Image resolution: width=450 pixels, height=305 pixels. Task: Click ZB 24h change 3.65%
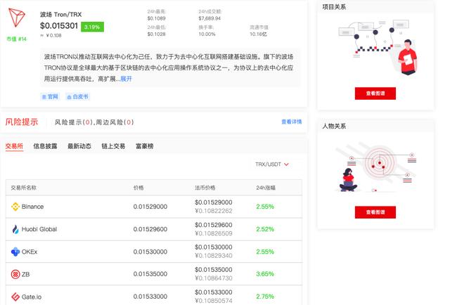pyautogui.click(x=265, y=274)
